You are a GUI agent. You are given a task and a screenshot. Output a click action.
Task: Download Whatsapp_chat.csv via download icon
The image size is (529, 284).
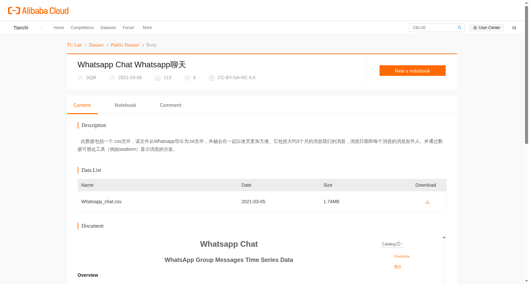pos(427,202)
